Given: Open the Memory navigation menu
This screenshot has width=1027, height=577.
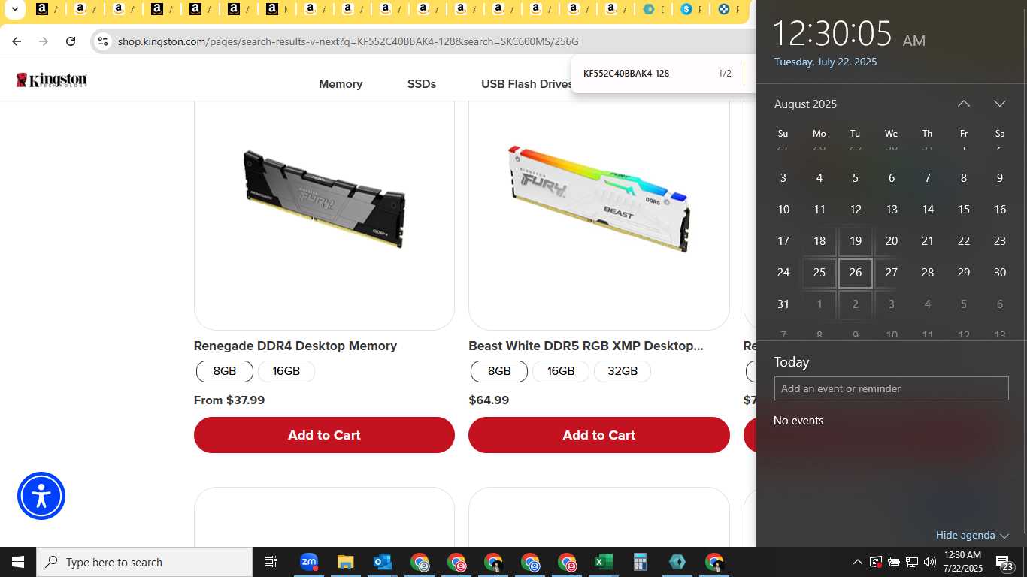Looking at the screenshot, I should point(341,84).
